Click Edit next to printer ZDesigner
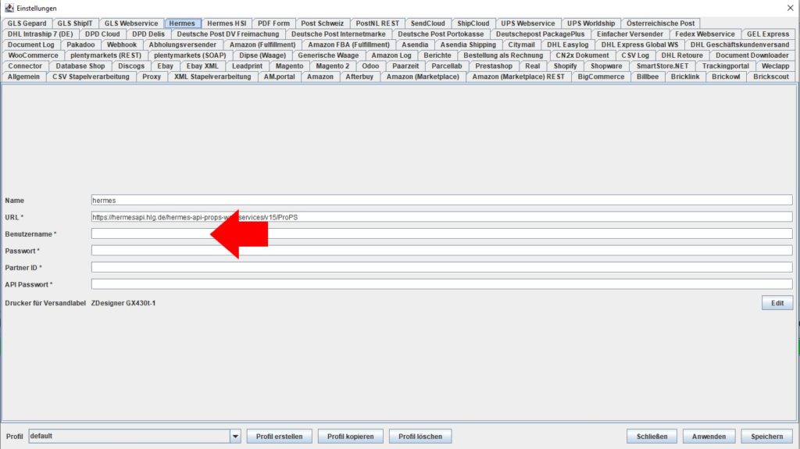The width and height of the screenshot is (800, 449). point(777,303)
